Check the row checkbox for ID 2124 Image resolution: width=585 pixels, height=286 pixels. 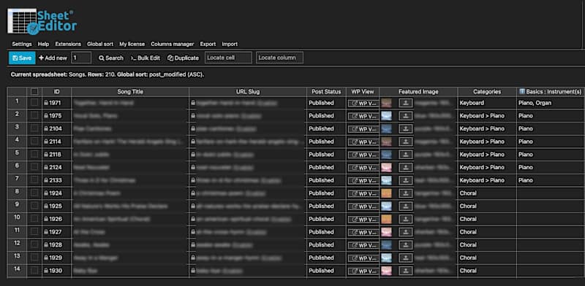tap(34, 167)
